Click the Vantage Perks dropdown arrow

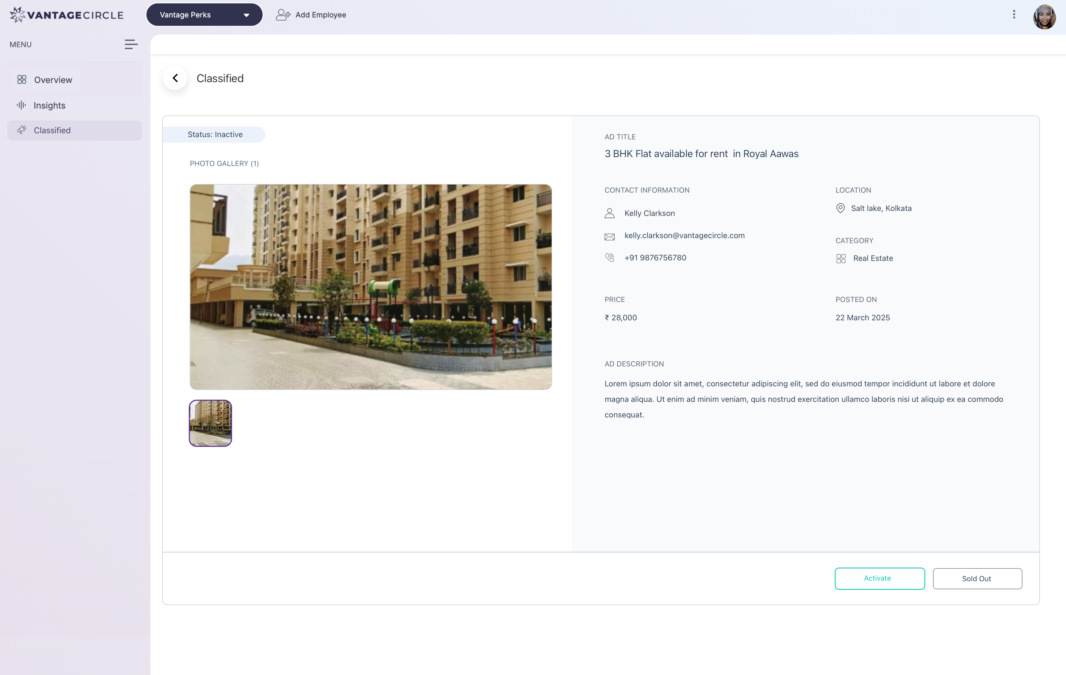tap(247, 15)
